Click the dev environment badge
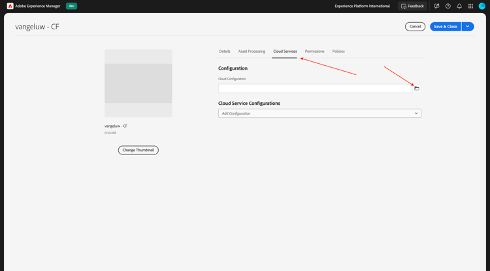Viewport: 490px width, 271px height. pyautogui.click(x=71, y=6)
